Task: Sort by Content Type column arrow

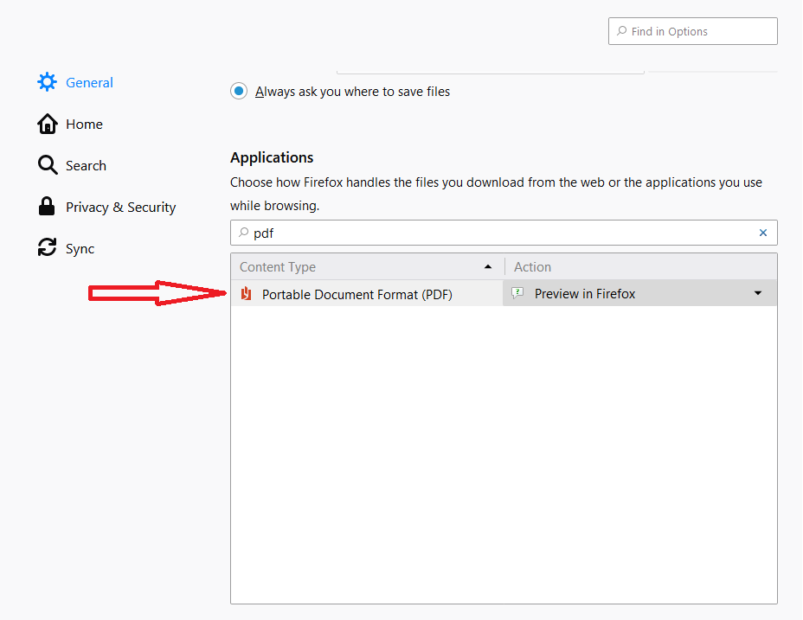Action: [x=488, y=266]
